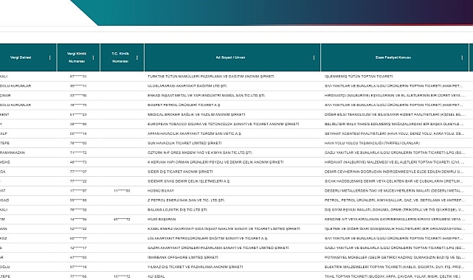The image size is (473, 280).
Task: Sort by T.C. Kimlik Numarası header
Action: tap(120, 57)
